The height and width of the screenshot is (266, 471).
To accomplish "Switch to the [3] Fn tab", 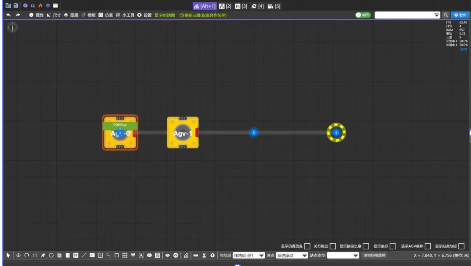I will pyautogui.click(x=241, y=6).
